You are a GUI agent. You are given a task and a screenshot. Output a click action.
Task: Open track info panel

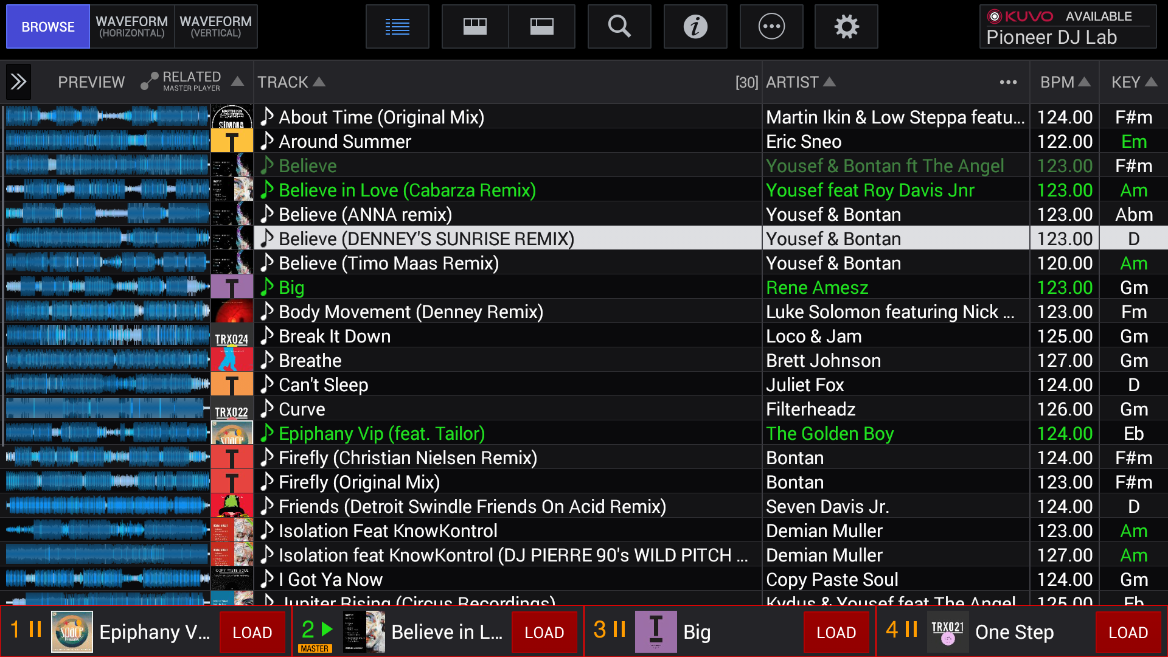[695, 27]
